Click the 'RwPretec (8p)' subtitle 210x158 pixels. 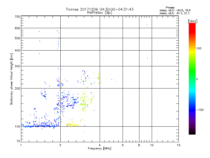click(x=99, y=13)
